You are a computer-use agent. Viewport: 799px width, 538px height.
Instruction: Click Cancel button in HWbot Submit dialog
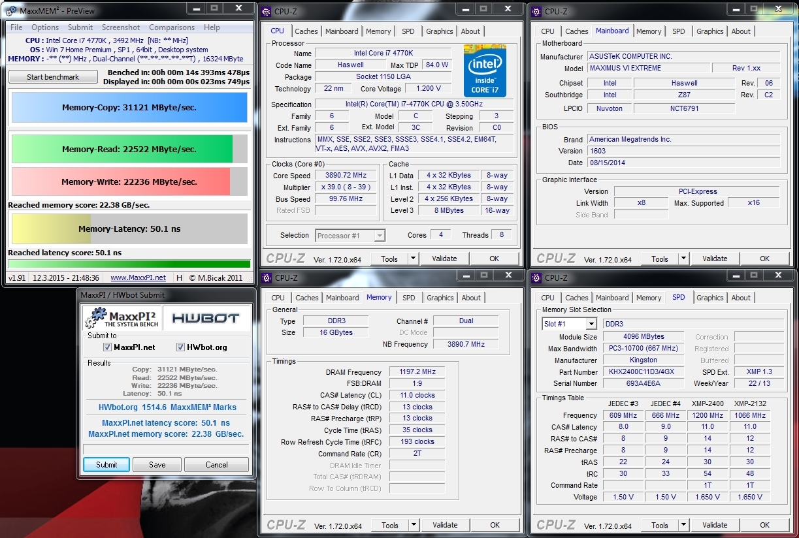(216, 465)
